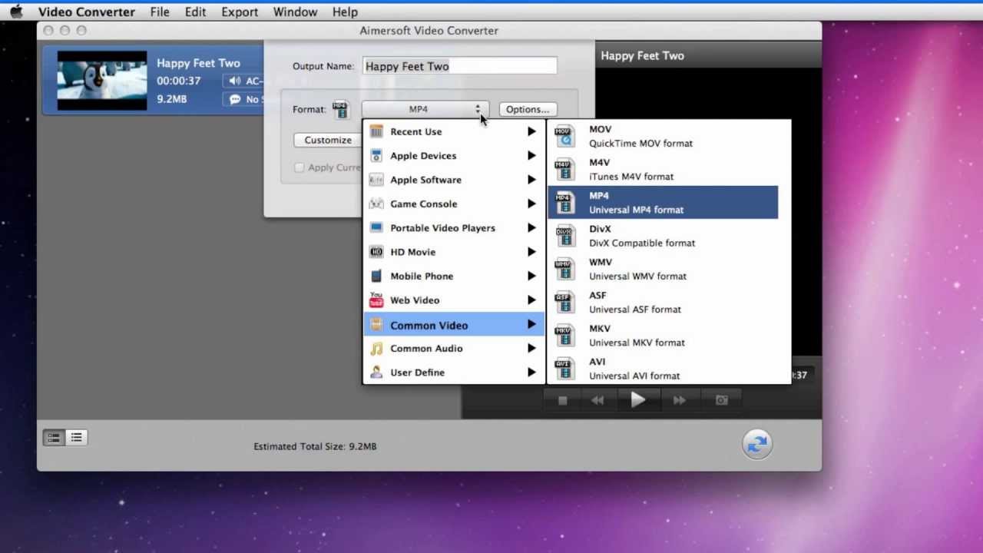Select the Happy Feet Two video thumbnail
Screen dimensions: 983x553
pos(102,81)
